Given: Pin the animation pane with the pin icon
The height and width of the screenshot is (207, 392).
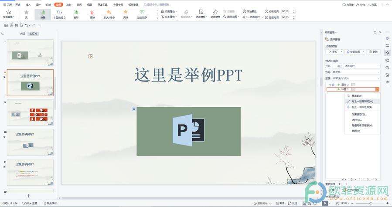Looking at the screenshot, I should point(375,33).
